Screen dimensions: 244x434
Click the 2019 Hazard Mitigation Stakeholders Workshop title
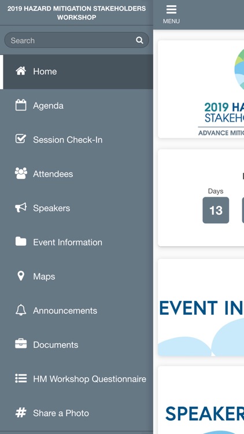coord(77,13)
